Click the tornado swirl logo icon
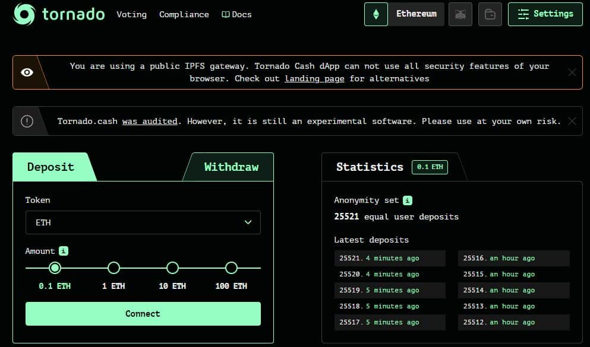The height and width of the screenshot is (347, 590). tap(24, 14)
